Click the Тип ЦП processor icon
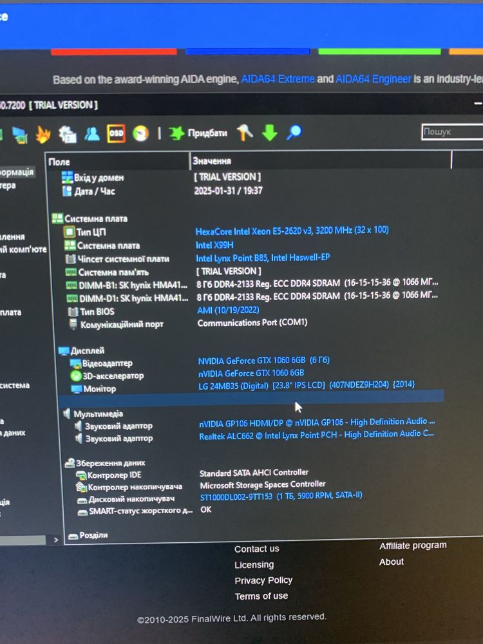Screen dimensions: 483x644 pos(70,232)
